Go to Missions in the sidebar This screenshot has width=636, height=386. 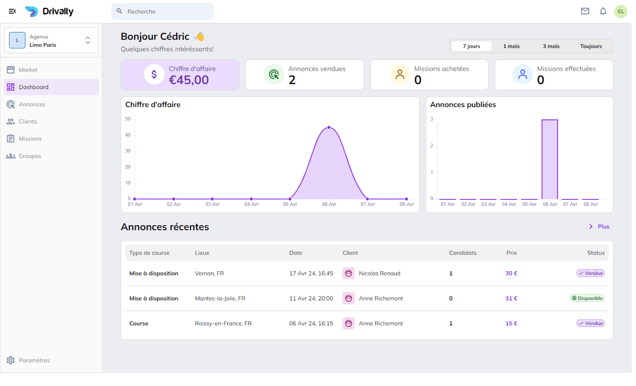pyautogui.click(x=51, y=139)
